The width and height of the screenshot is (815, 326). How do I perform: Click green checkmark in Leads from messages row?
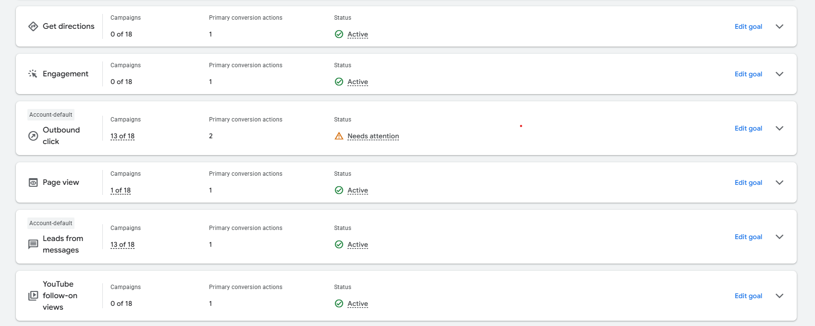(339, 244)
